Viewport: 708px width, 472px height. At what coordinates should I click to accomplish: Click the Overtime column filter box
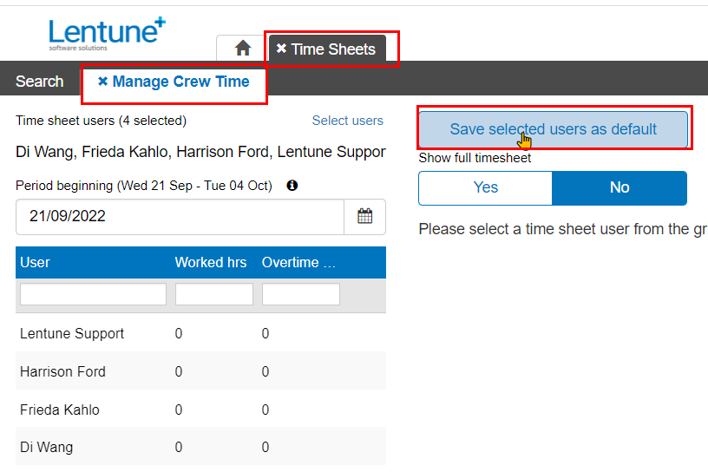(x=300, y=294)
